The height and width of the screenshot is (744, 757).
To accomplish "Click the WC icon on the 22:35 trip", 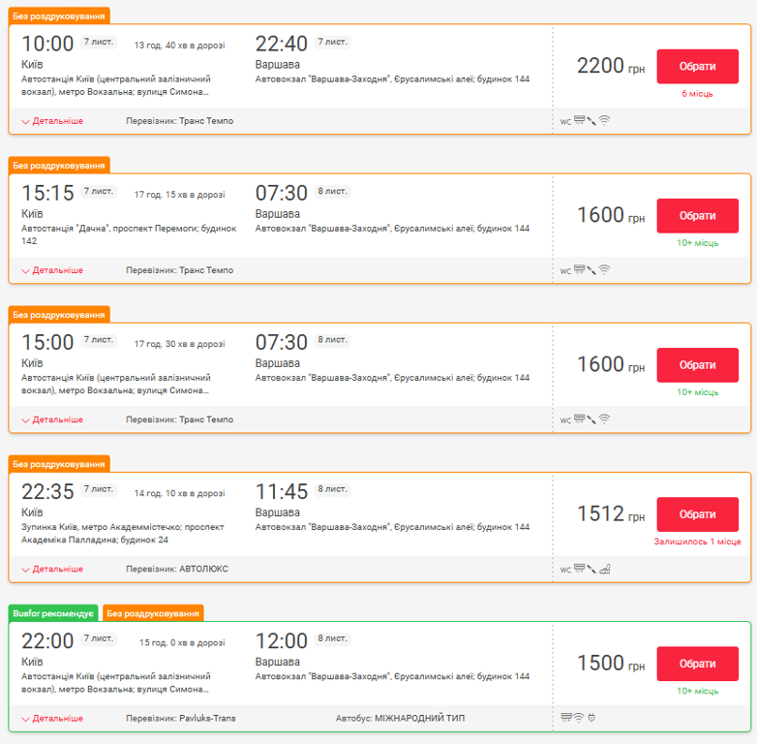I will coord(565,569).
